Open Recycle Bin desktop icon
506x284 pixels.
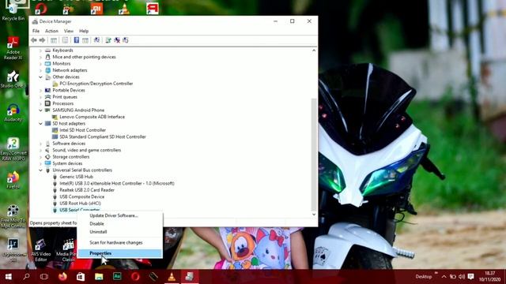pos(13,11)
